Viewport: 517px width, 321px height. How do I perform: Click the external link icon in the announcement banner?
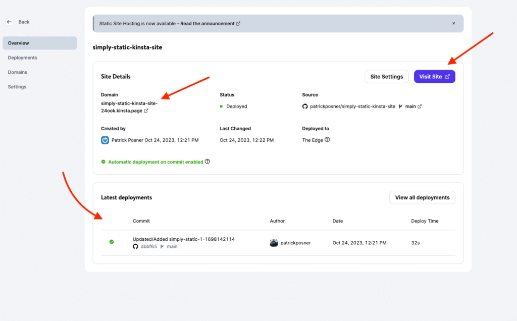click(x=238, y=24)
